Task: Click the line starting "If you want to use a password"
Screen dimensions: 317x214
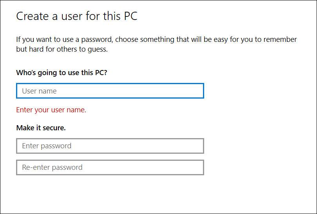Action: (x=156, y=40)
